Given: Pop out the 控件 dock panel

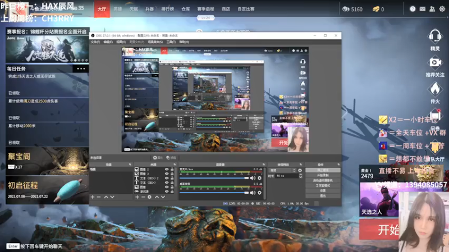Looking at the screenshot, I should point(338,165).
